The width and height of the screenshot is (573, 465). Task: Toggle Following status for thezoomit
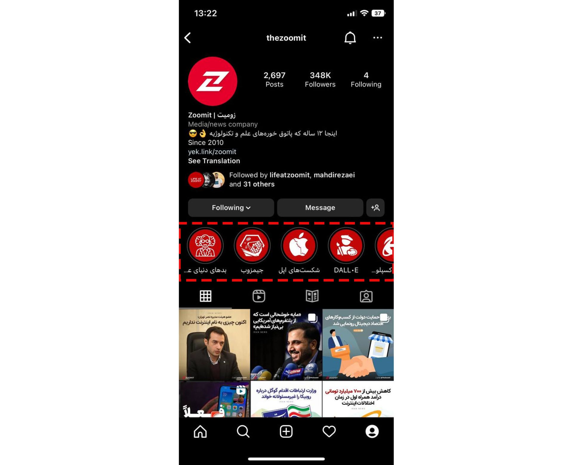tap(230, 207)
